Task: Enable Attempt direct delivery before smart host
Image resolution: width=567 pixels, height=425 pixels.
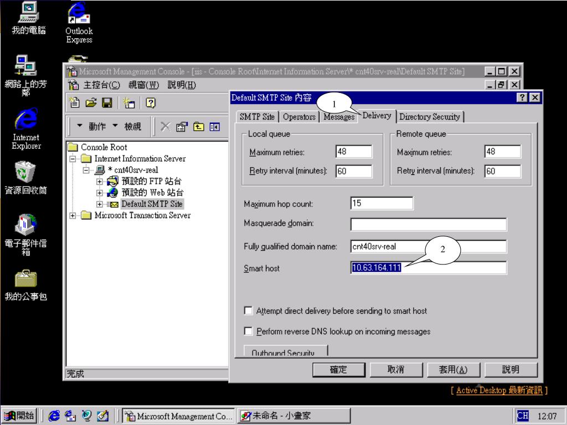Action: click(249, 310)
